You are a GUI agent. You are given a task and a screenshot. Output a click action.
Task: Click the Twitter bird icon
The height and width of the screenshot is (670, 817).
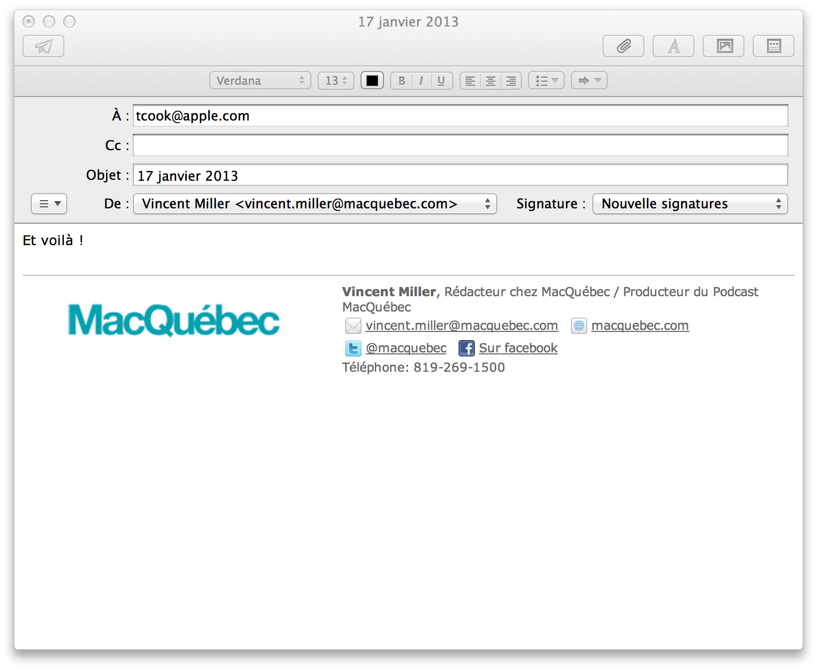pyautogui.click(x=353, y=348)
